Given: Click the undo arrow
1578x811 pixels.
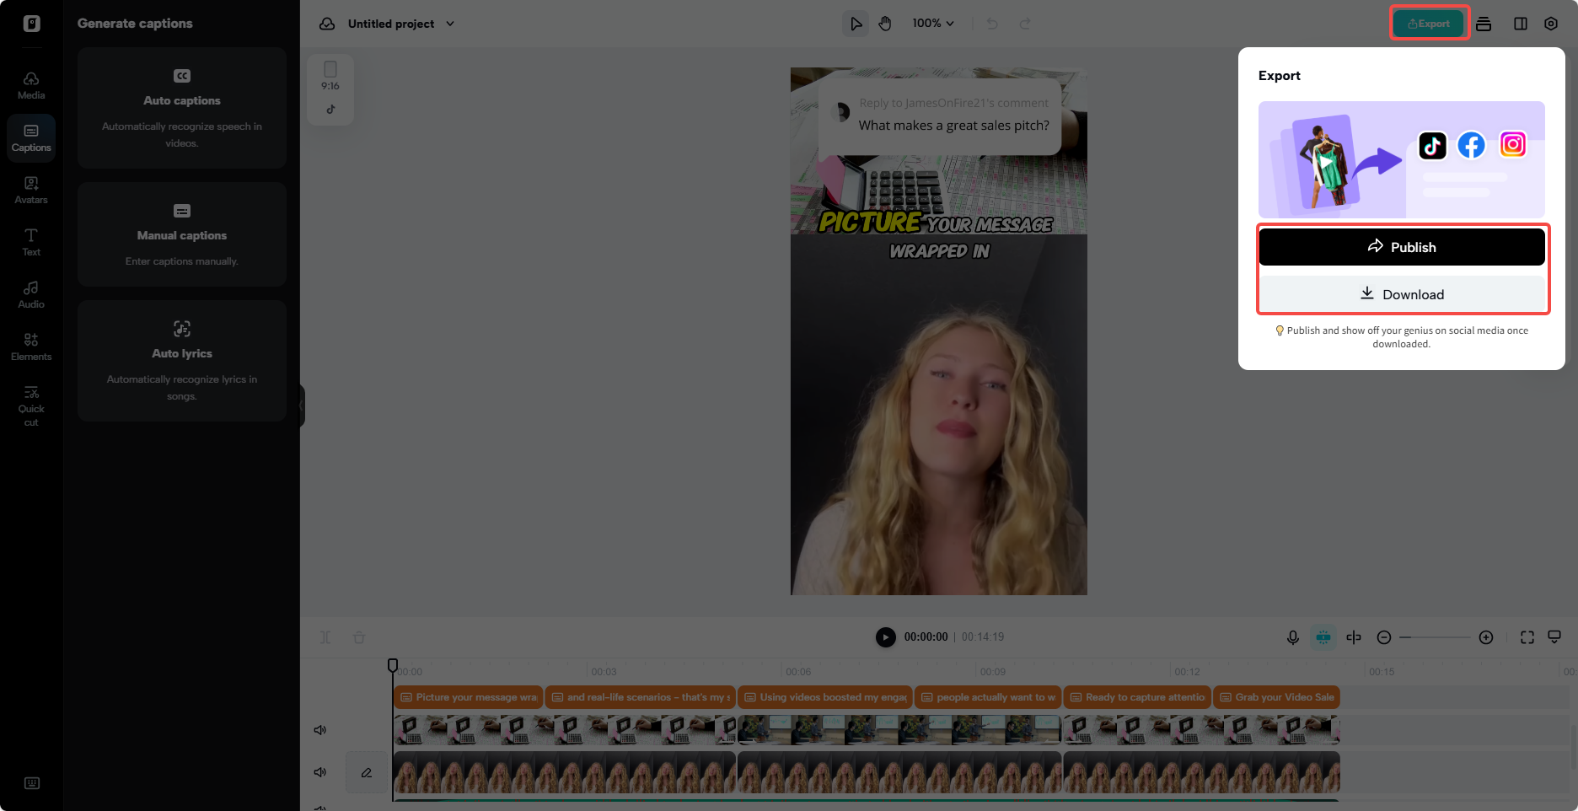Looking at the screenshot, I should tap(992, 24).
